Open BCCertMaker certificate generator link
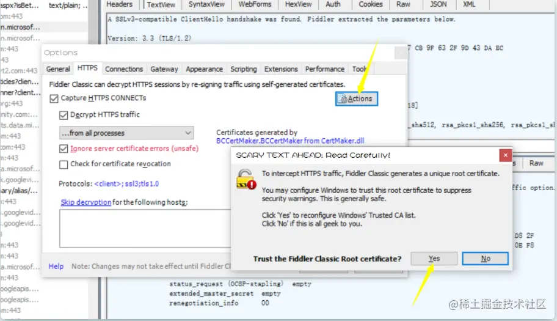 (x=290, y=141)
